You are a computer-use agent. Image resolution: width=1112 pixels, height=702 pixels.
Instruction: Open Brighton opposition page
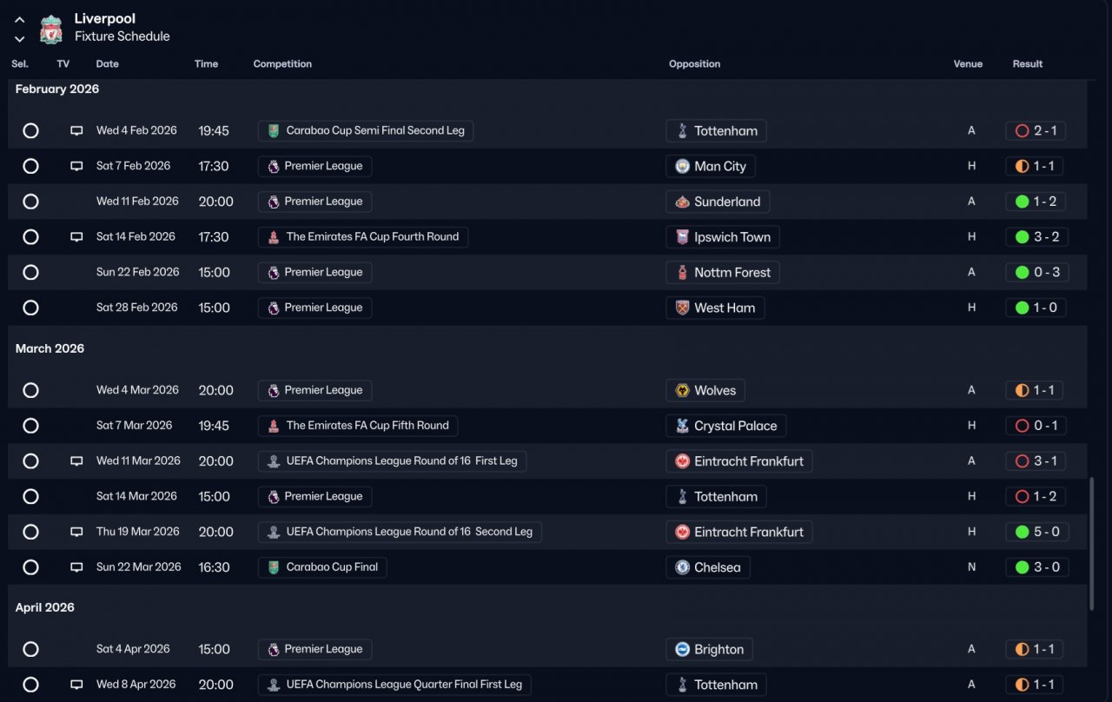click(x=710, y=649)
